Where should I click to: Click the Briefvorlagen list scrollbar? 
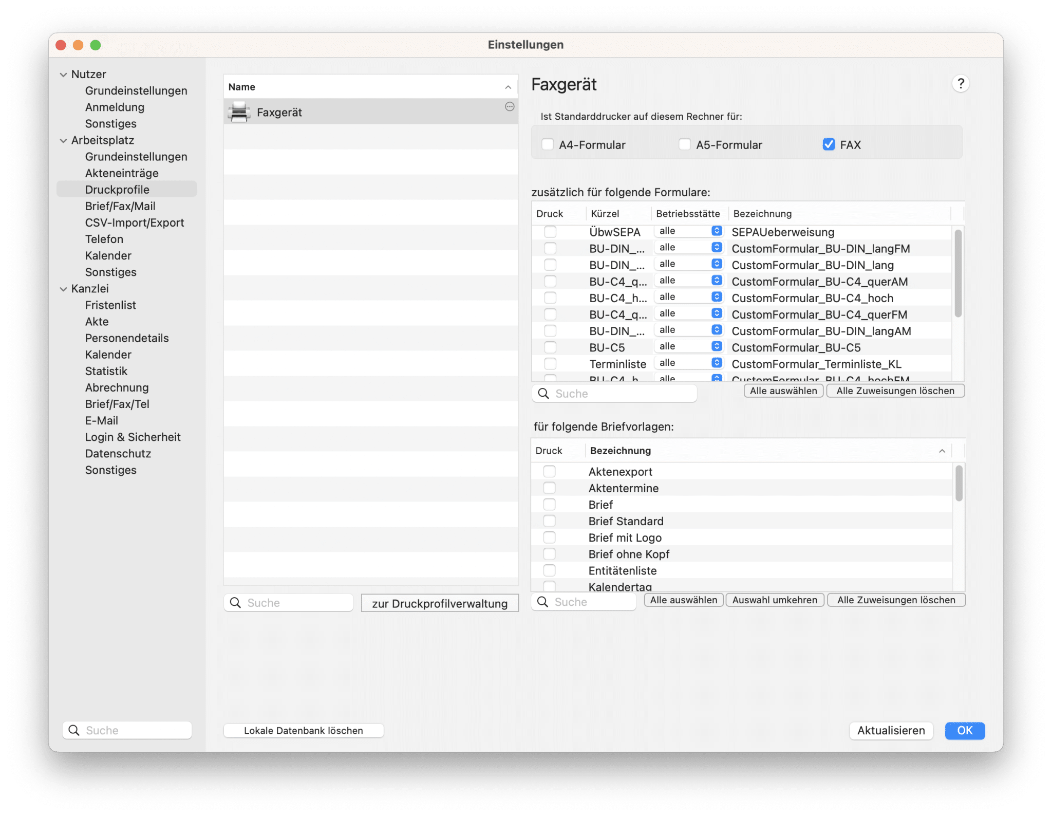pyautogui.click(x=959, y=483)
